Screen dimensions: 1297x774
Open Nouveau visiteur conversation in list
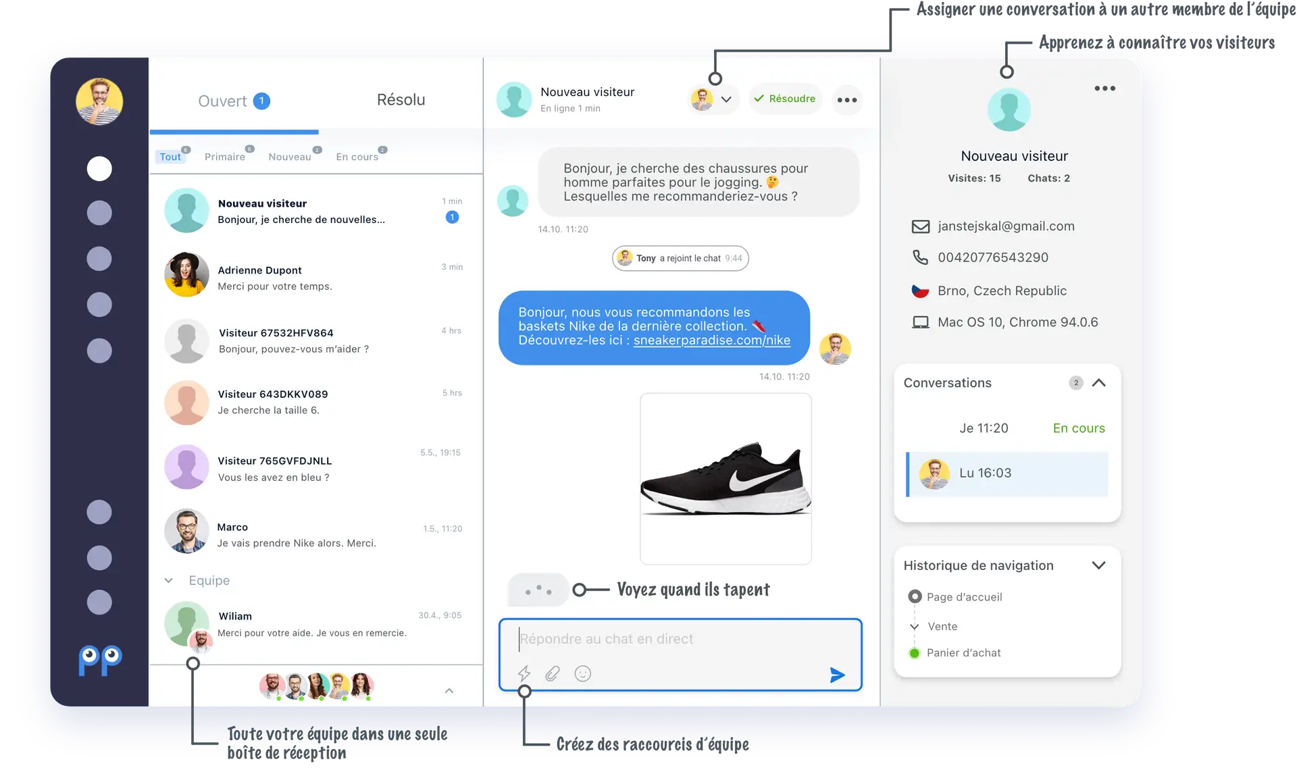[x=315, y=211]
